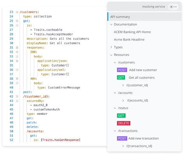Viewport: 184px width, 155px height.
Task: Fold line 34 application/json block
Action: [x=17, y=61]
